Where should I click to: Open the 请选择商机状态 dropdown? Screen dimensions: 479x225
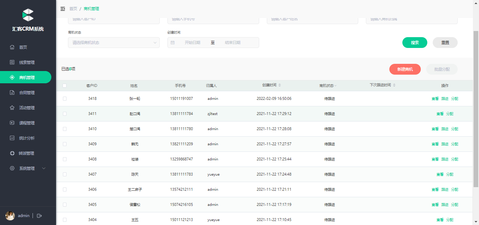pos(114,43)
